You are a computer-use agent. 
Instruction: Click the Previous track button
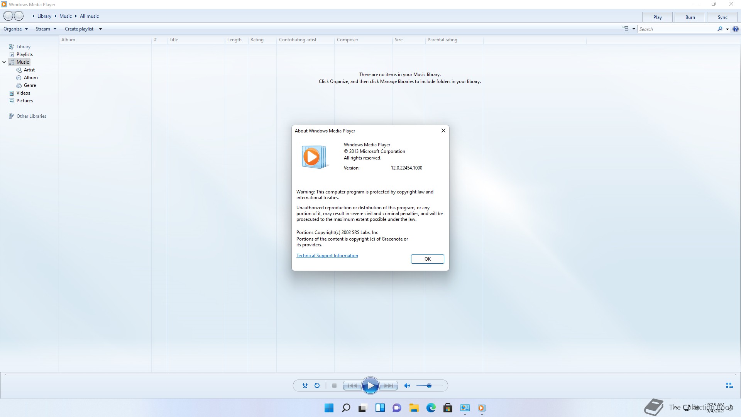pos(352,385)
